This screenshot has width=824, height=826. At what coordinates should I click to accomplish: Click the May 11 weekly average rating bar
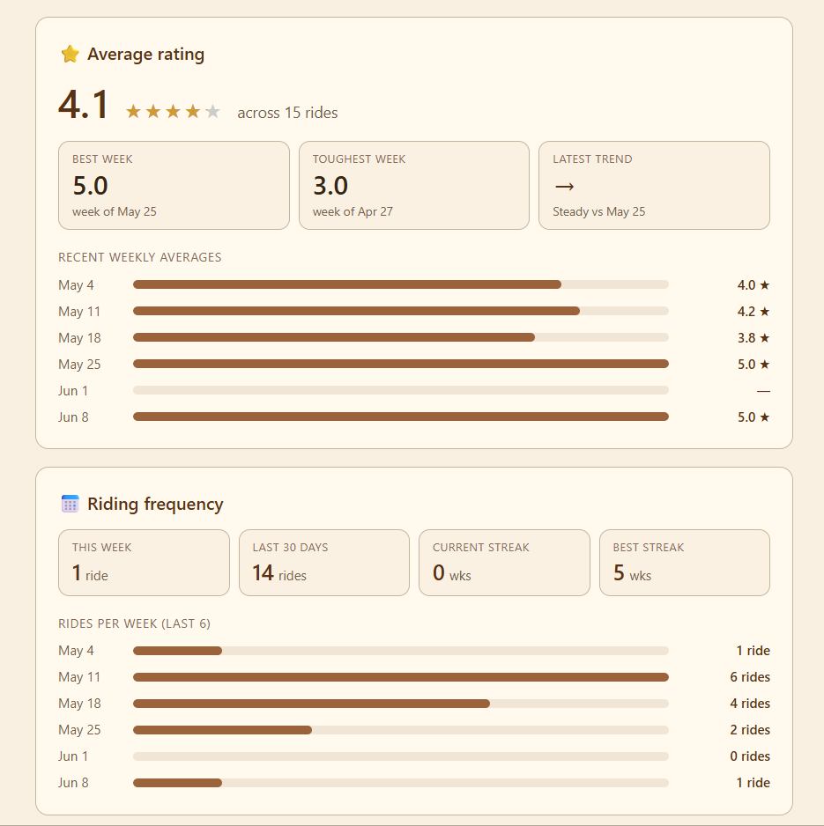401,312
